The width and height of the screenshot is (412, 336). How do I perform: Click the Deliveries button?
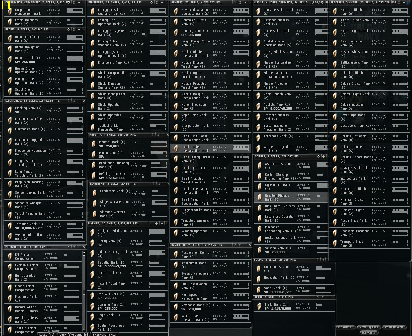point(369,333)
